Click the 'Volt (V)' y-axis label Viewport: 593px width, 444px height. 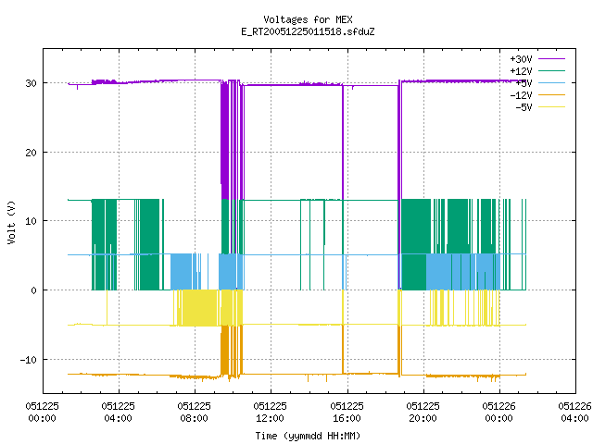pyautogui.click(x=11, y=223)
